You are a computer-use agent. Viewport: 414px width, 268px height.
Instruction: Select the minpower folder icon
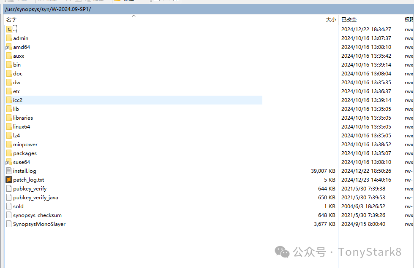(x=9, y=144)
